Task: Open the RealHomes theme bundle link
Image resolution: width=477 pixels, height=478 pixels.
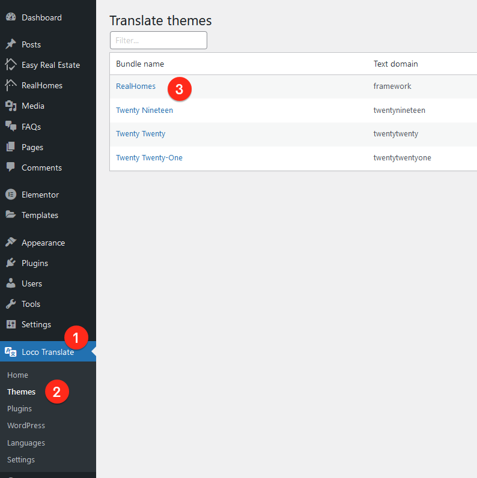Action: 136,86
